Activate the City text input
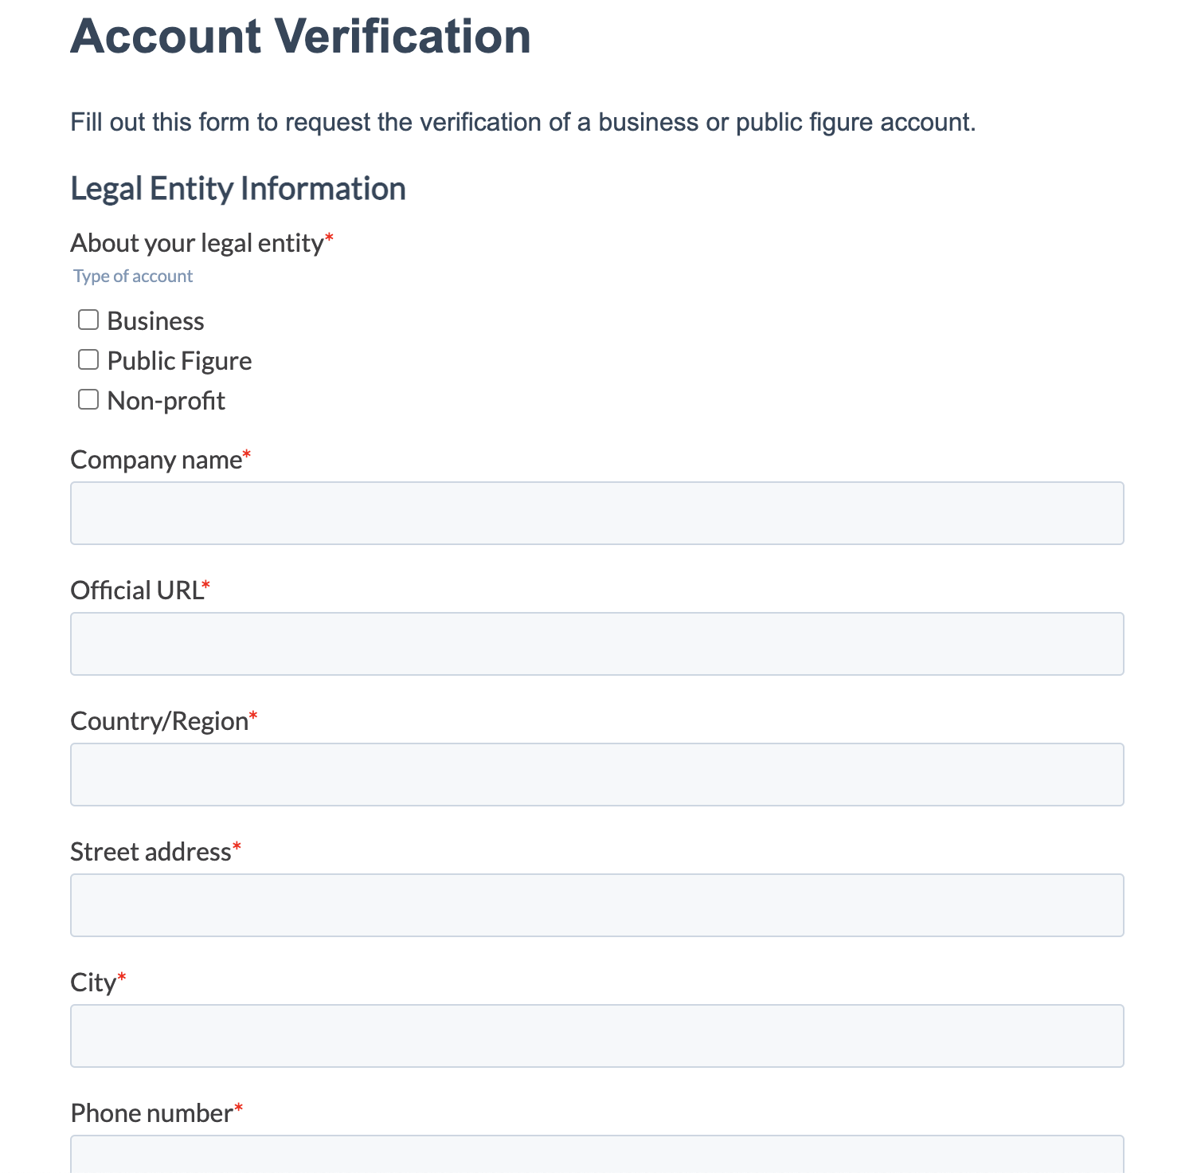1193x1173 pixels. [x=596, y=1036]
